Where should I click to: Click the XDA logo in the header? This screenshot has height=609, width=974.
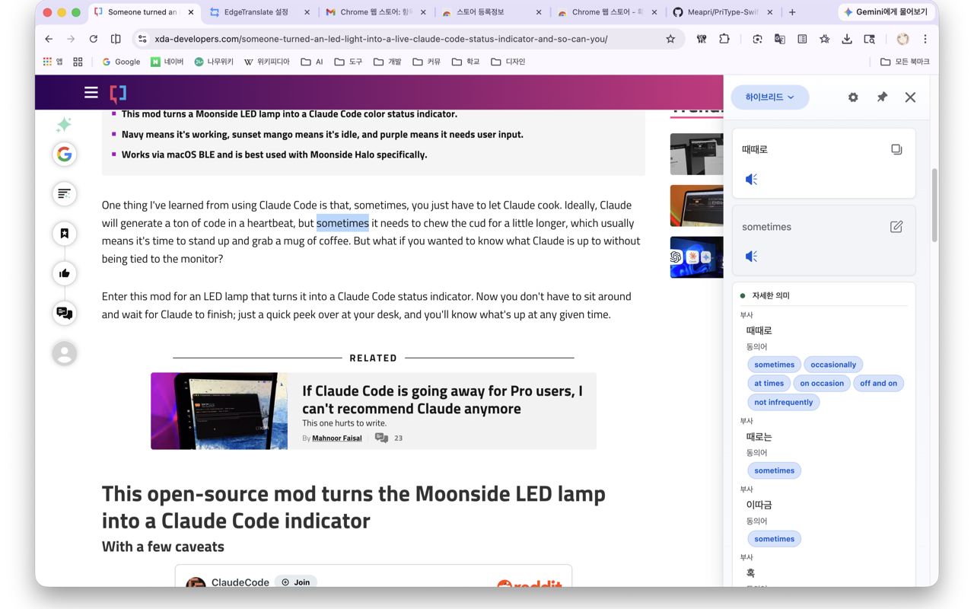click(118, 94)
